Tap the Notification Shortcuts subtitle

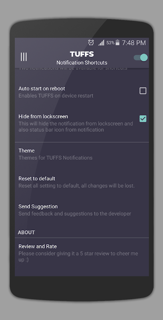[x=82, y=62]
